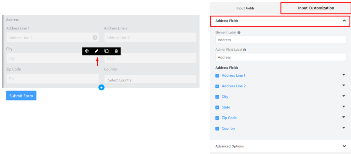Screen dimensions: 351x154
Task: Click info icon beside Element Label
Action: (x=239, y=33)
